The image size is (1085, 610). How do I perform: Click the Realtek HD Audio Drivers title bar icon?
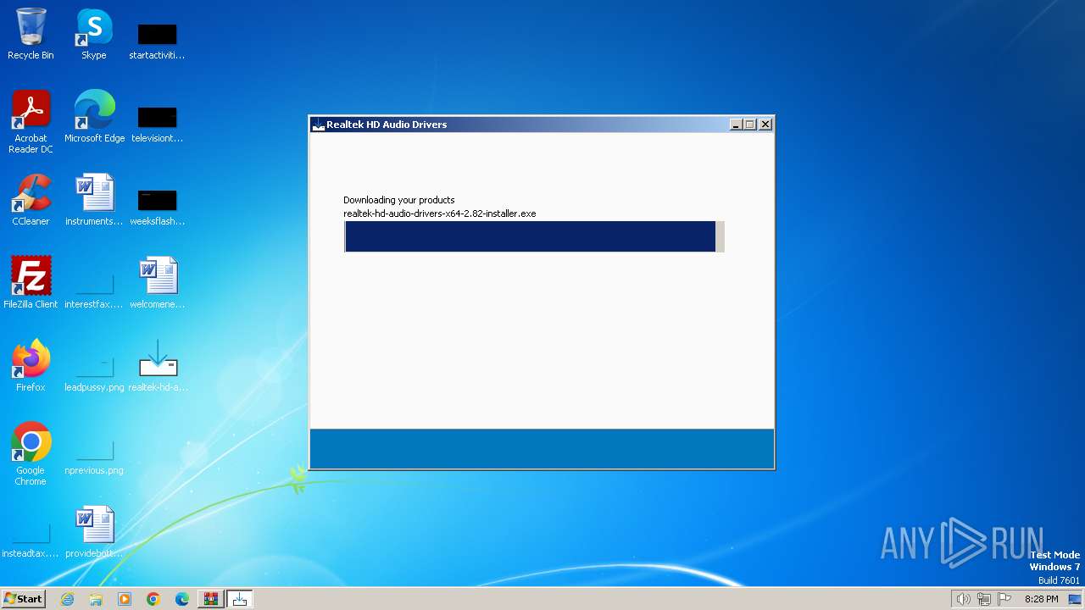(x=319, y=125)
